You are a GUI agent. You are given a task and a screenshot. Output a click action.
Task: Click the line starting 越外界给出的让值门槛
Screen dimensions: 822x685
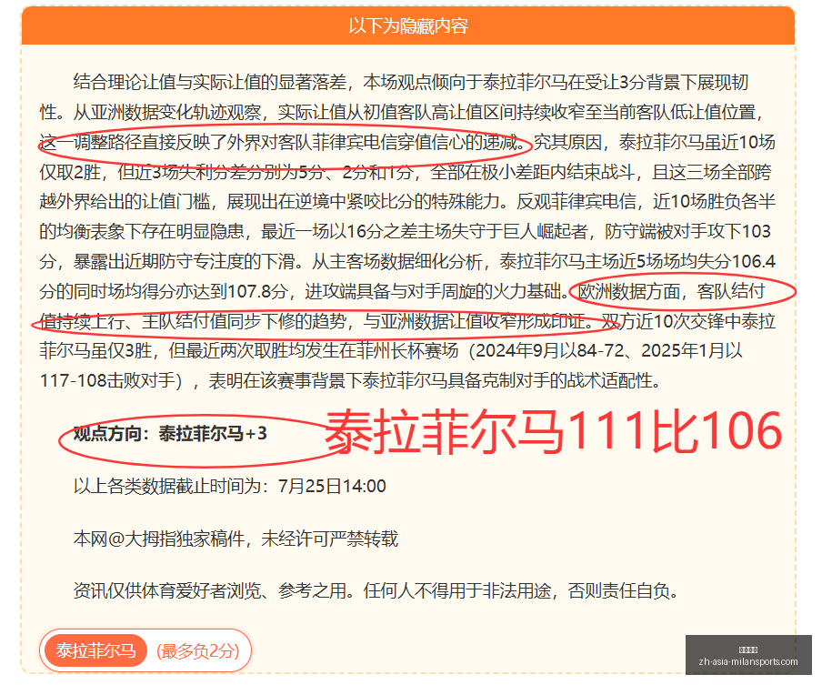[x=406, y=201]
